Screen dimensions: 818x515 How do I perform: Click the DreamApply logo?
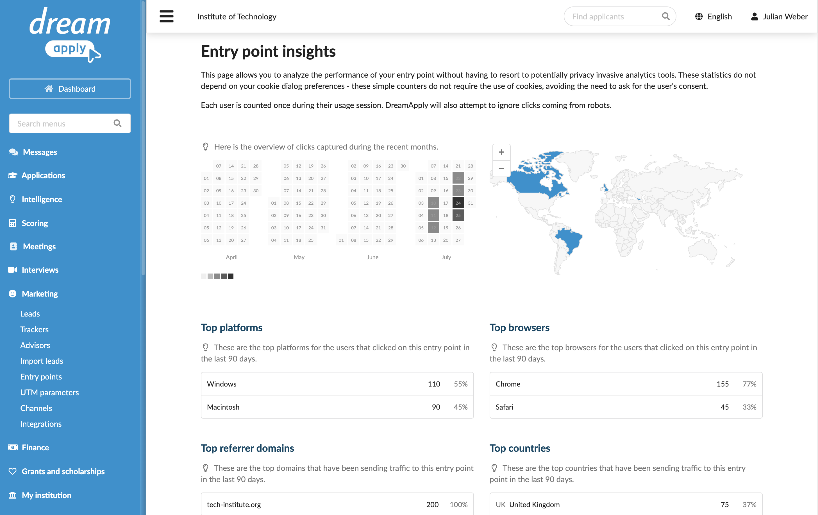pyautogui.click(x=70, y=35)
